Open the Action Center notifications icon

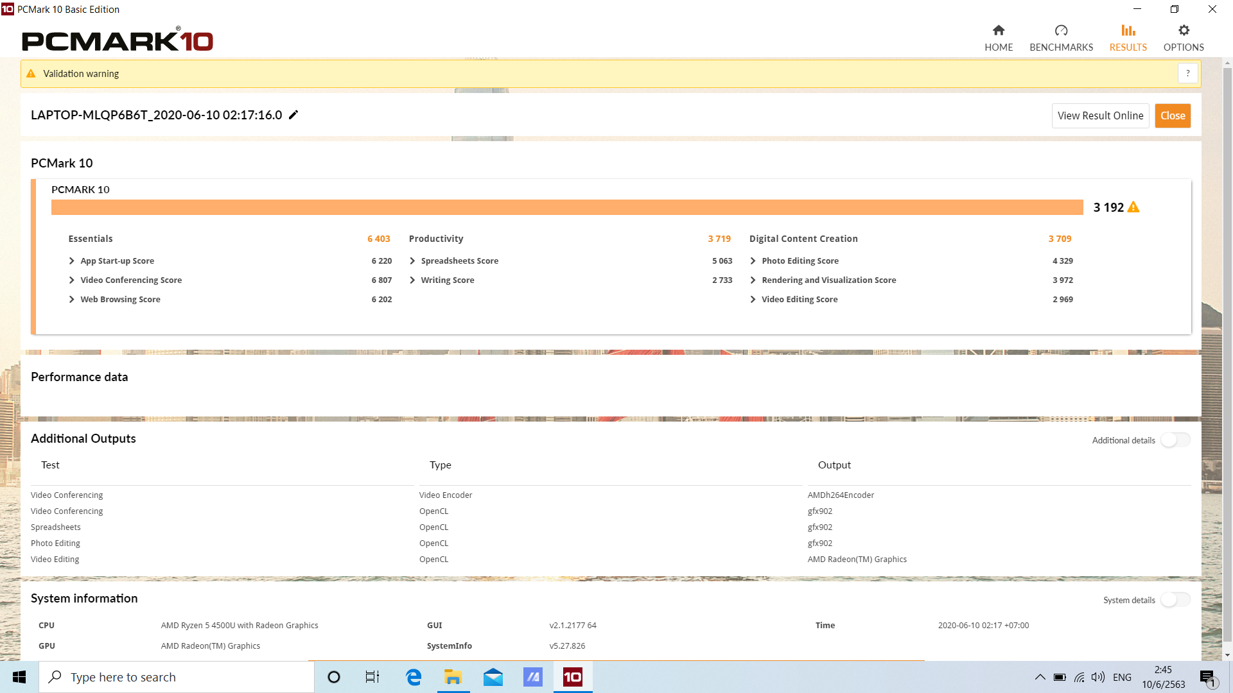(x=1209, y=677)
